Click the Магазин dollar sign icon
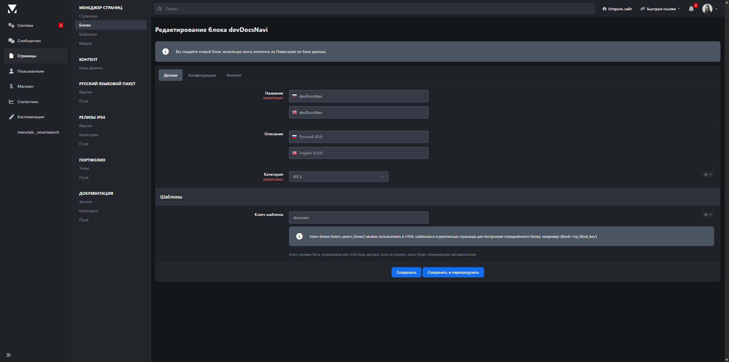729x362 pixels. click(11, 86)
